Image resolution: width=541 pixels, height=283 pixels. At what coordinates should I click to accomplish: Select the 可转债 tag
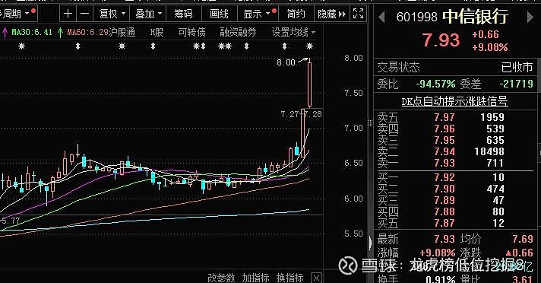191,33
